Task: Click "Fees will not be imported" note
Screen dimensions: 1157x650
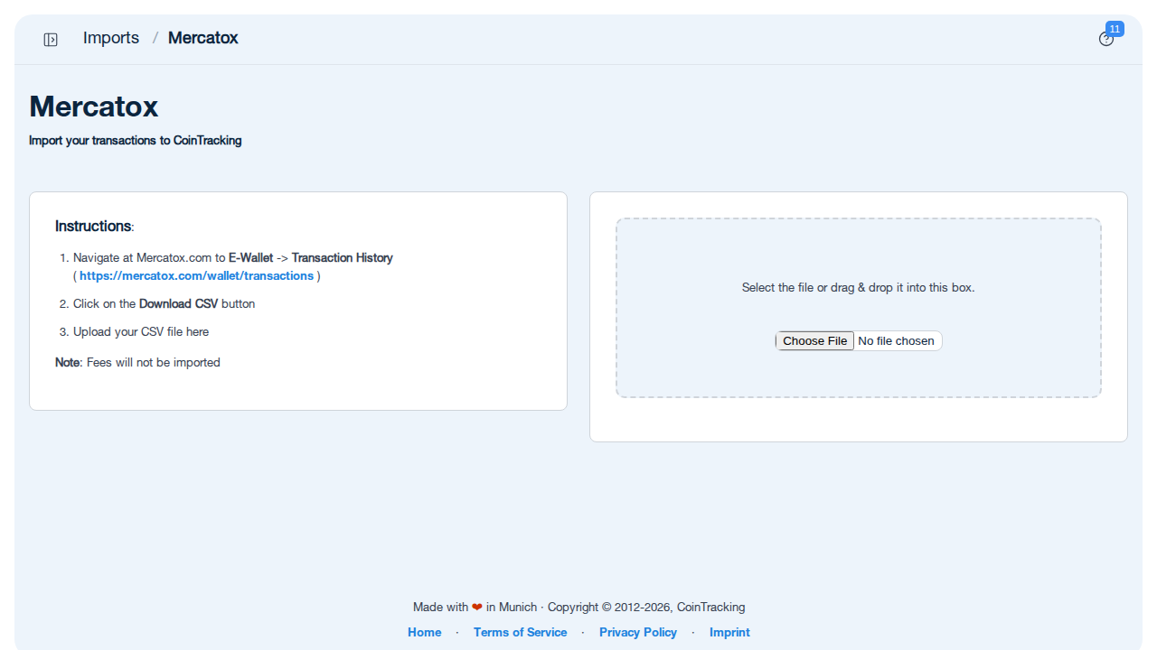Action: coord(154,363)
